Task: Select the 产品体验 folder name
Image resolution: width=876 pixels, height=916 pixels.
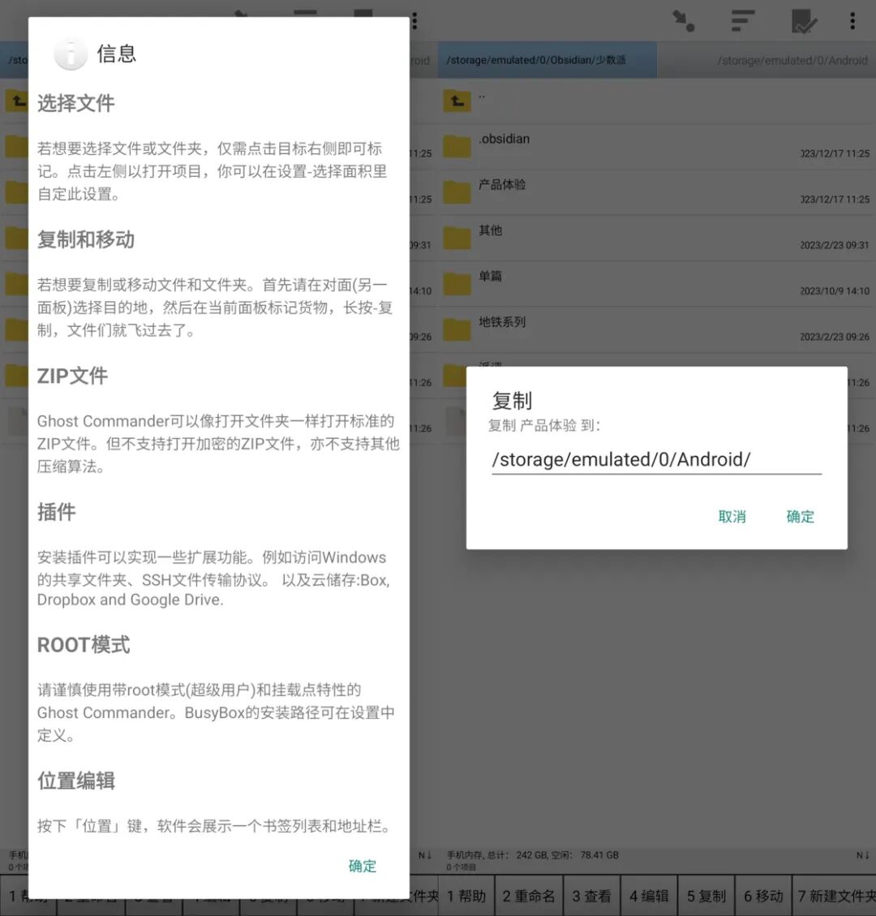Action: [x=502, y=185]
